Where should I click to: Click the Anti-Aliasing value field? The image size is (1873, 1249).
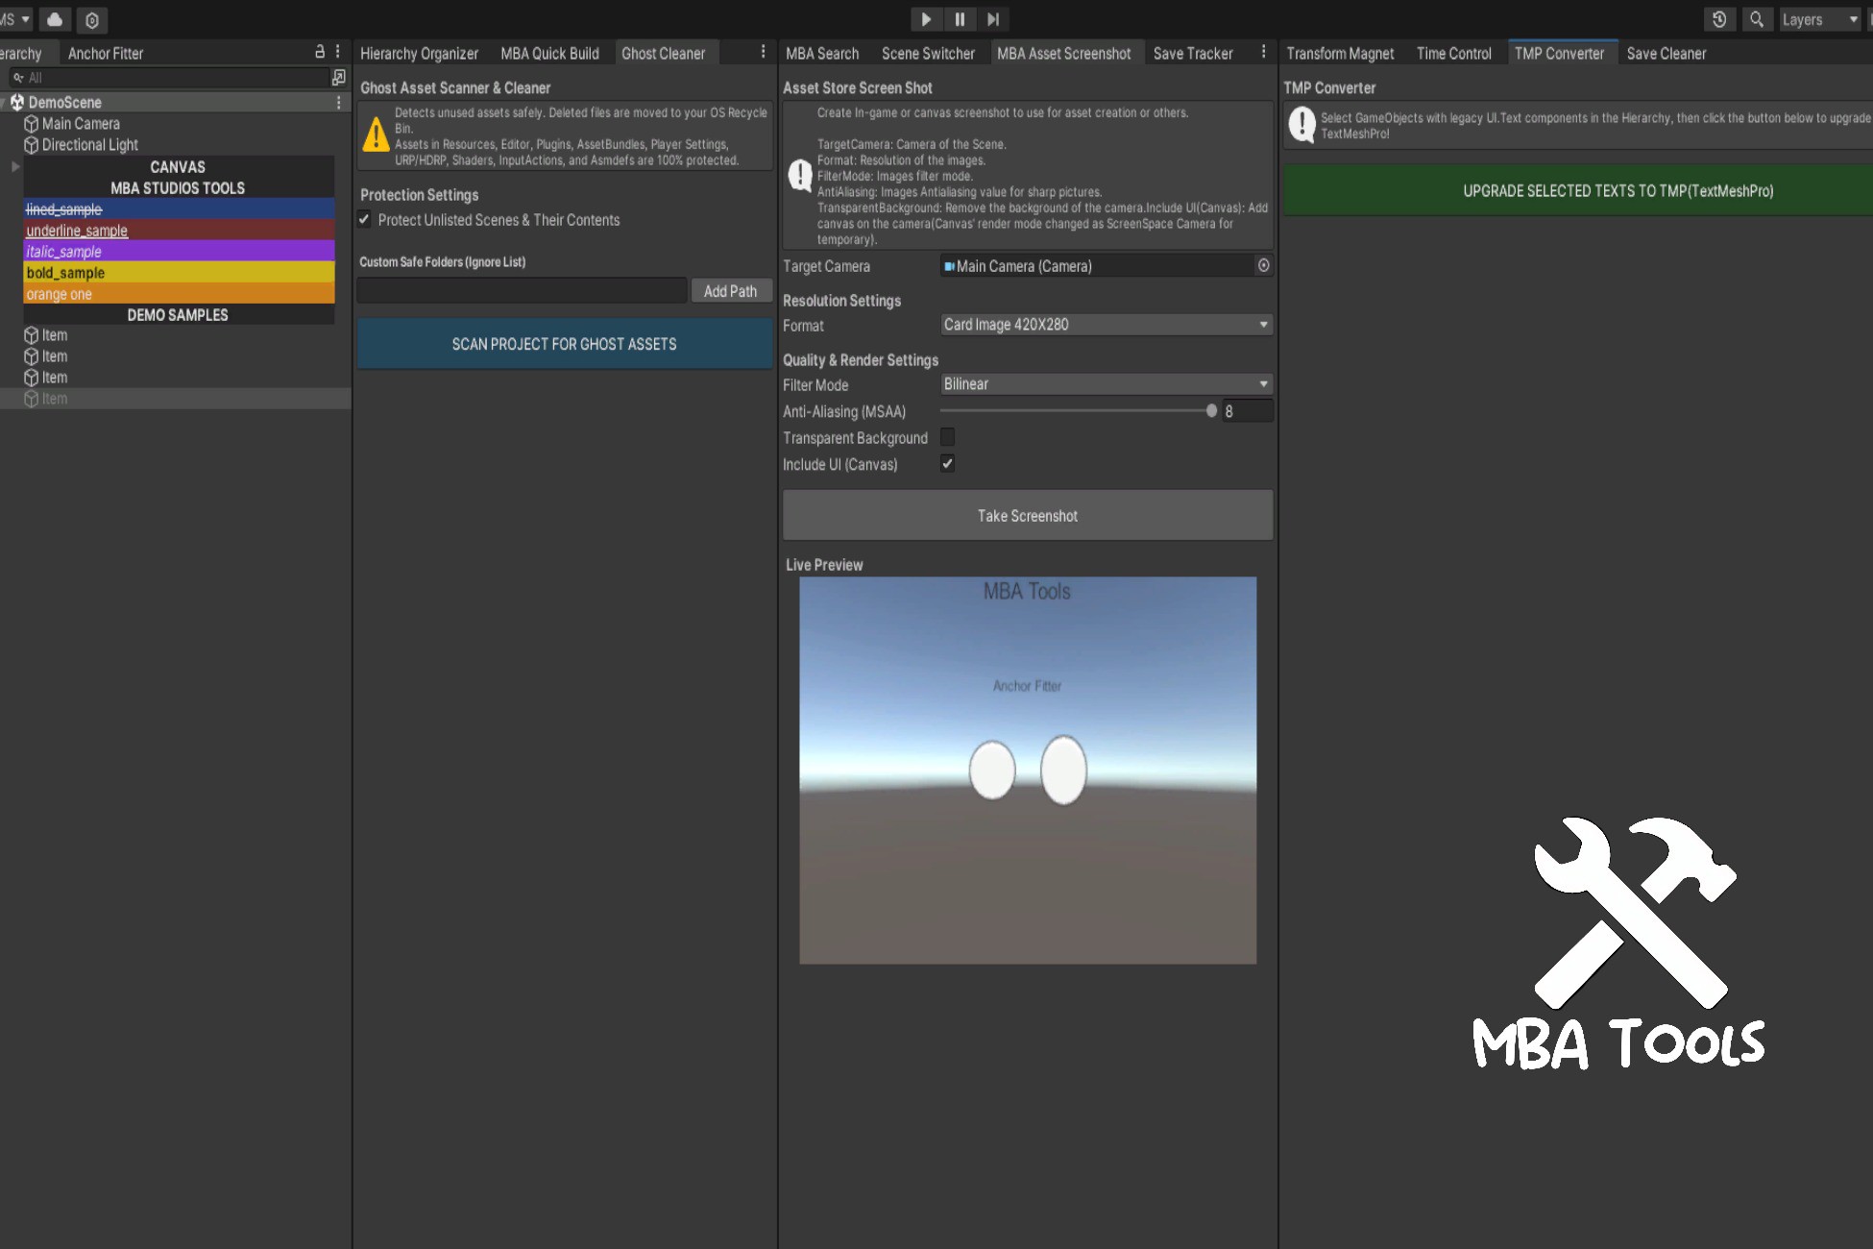point(1248,411)
